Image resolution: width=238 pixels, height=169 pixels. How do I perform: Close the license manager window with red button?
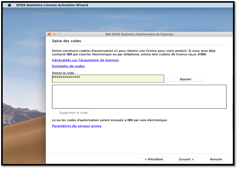click(50, 34)
